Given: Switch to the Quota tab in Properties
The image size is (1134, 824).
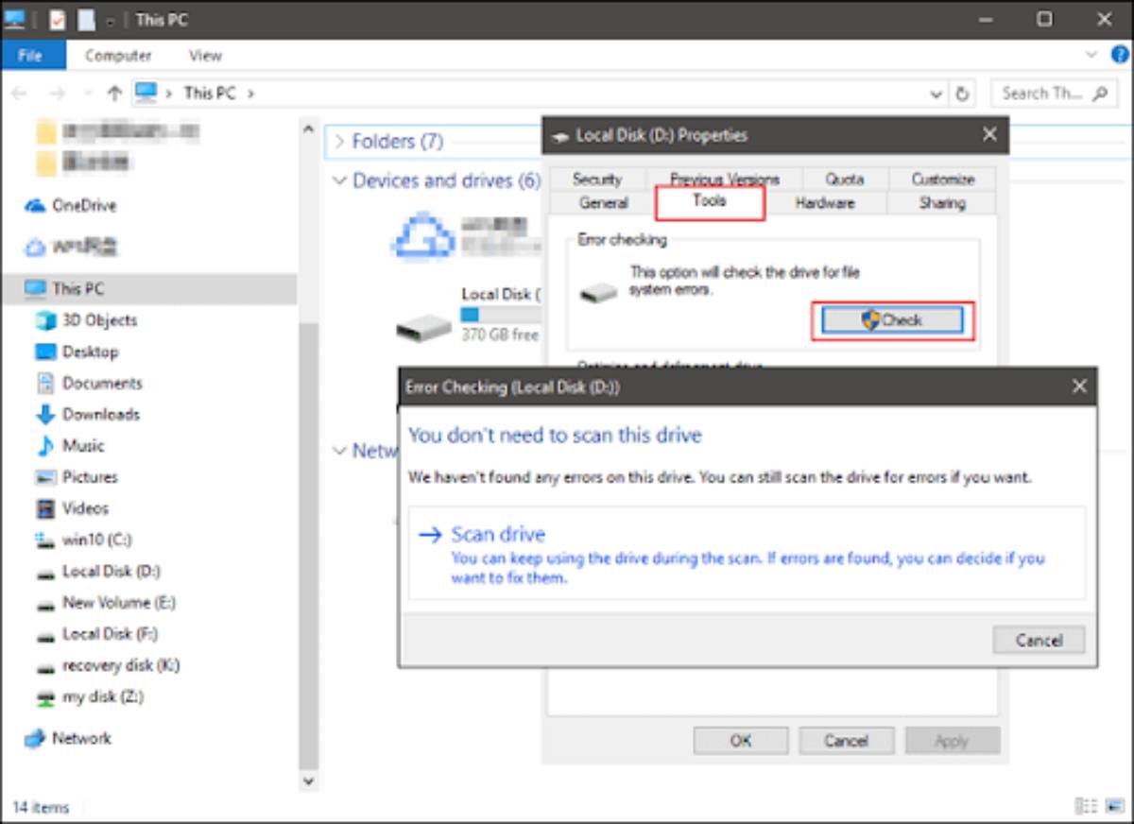Looking at the screenshot, I should point(844,179).
